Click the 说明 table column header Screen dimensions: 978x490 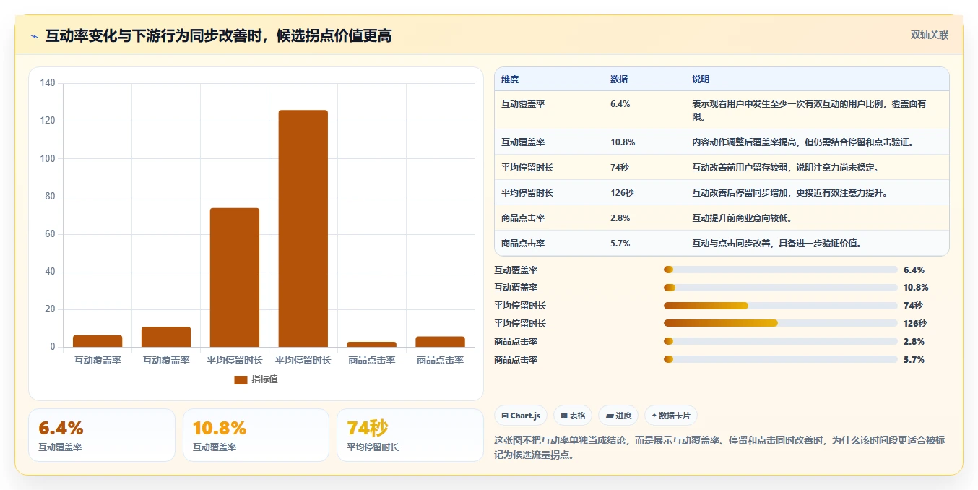(x=701, y=79)
